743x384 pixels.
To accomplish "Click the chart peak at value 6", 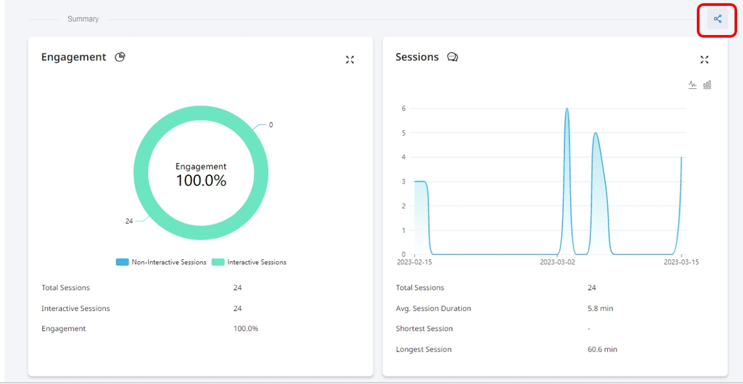I will [567, 109].
